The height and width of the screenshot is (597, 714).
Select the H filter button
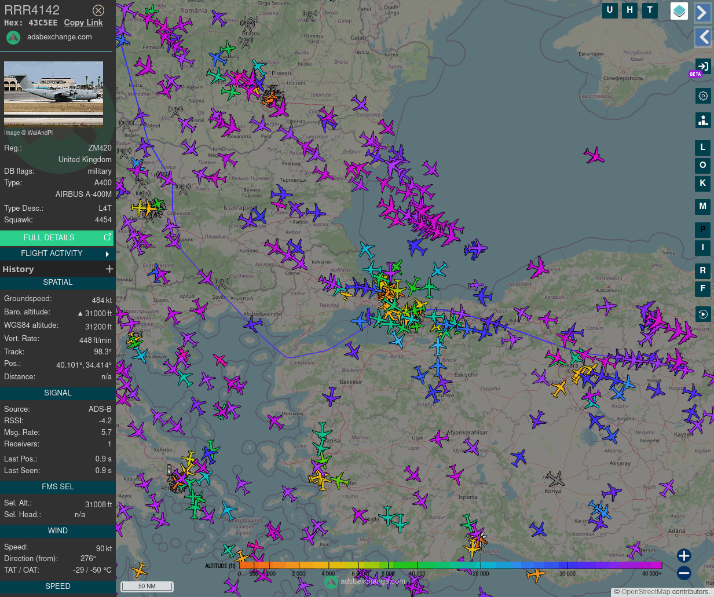629,10
